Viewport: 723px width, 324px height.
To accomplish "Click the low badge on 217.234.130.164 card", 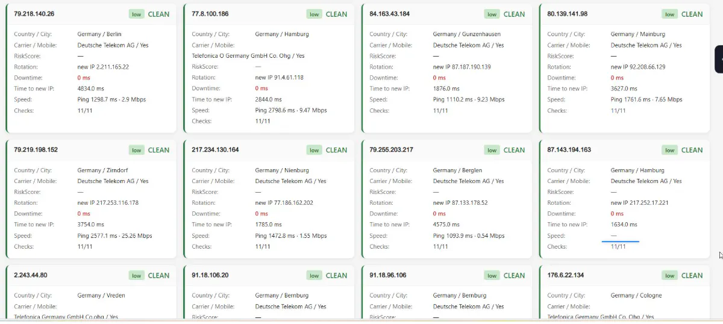I will 315,151.
